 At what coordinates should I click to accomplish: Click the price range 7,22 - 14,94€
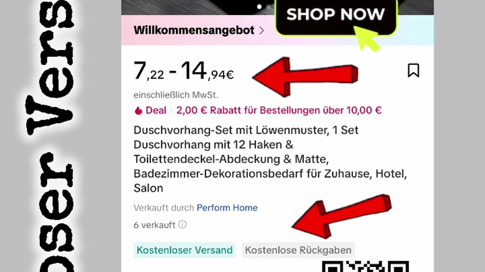[184, 71]
